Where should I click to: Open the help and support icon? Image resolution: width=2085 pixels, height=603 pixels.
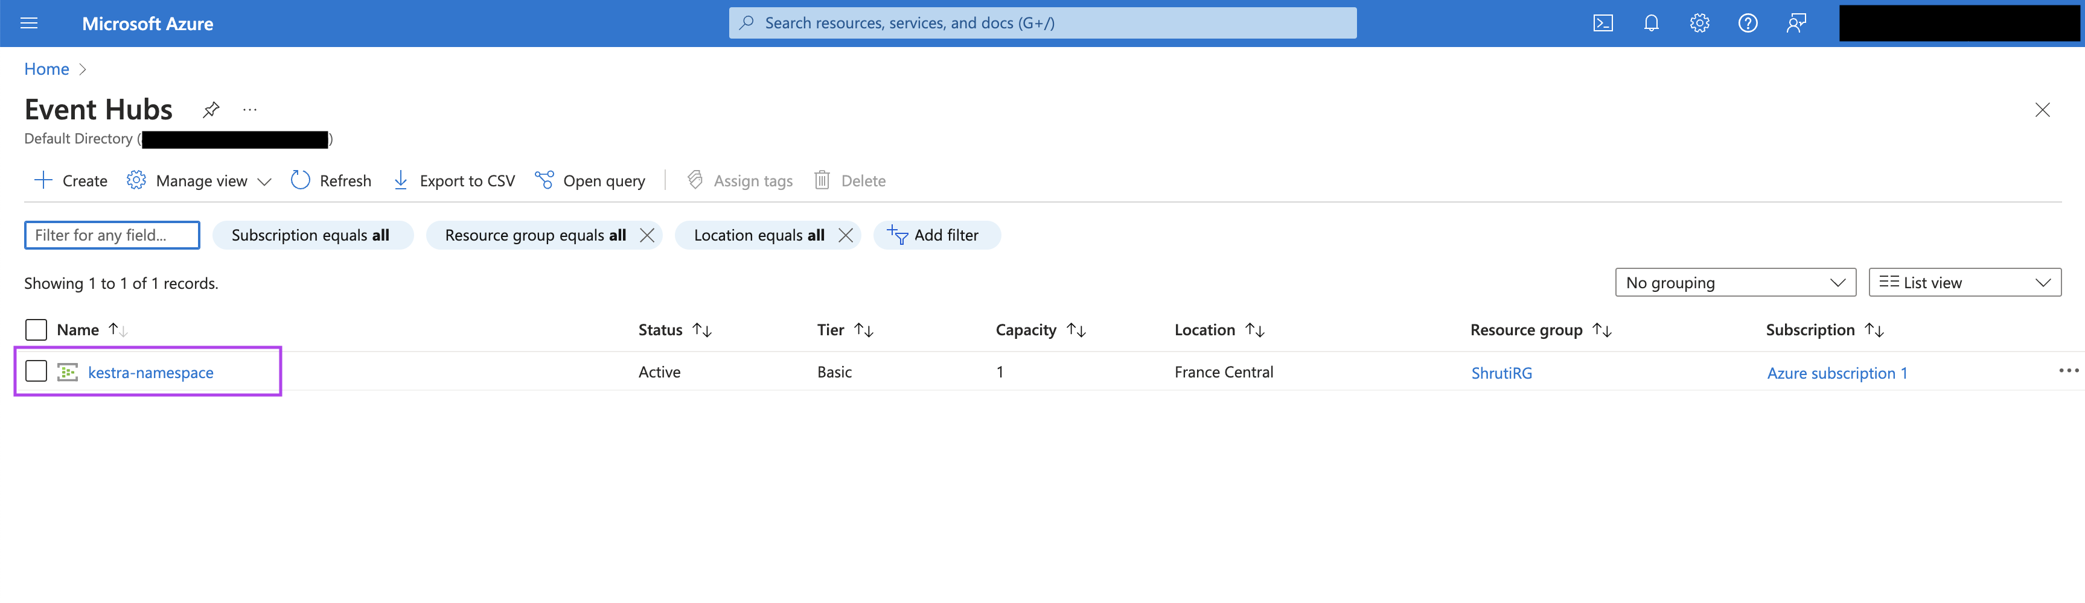tap(1748, 23)
